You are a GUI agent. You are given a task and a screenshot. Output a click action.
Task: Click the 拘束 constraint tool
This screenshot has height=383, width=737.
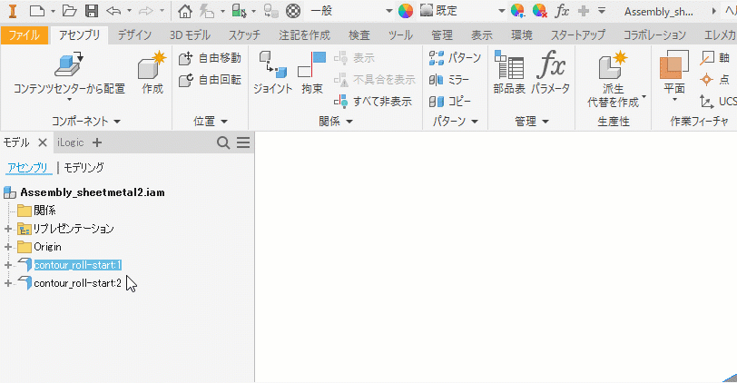pos(312,73)
